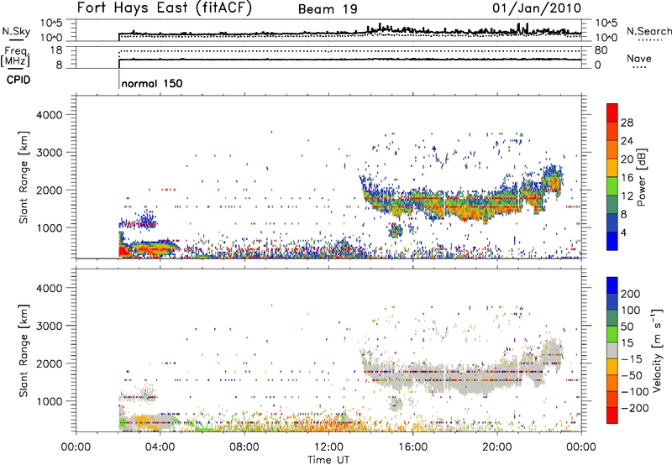Screen dimensions: 672x465
Task: Click 'Slant Range [km]' label of power panel
Action: [24, 177]
